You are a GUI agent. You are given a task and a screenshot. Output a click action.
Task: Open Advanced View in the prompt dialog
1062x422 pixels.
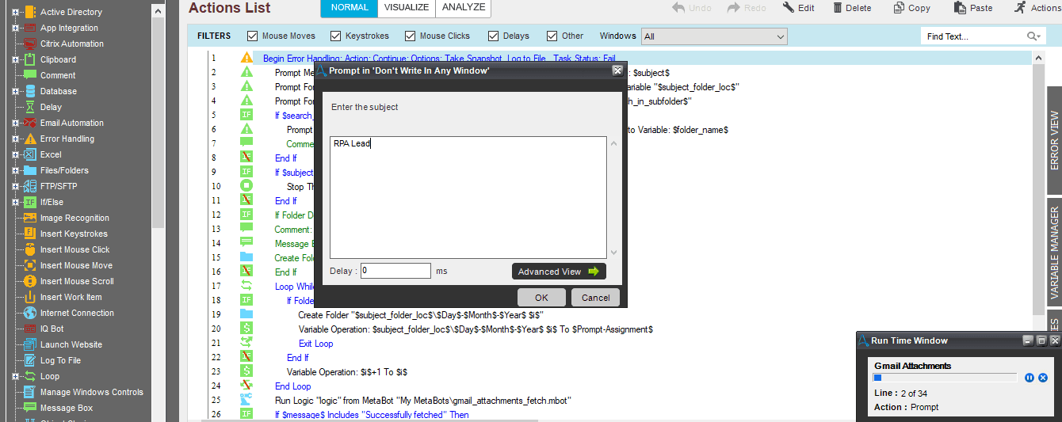559,272
